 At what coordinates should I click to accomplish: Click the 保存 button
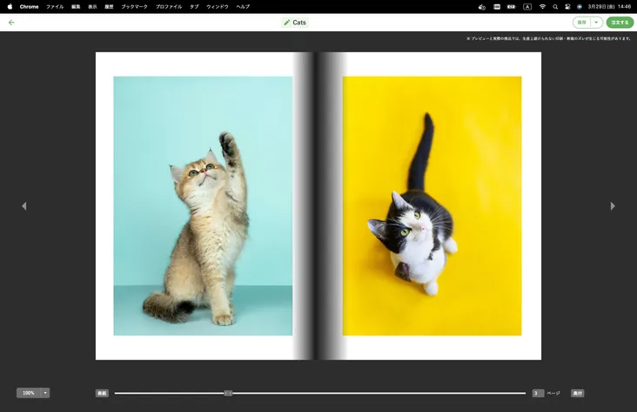click(581, 23)
